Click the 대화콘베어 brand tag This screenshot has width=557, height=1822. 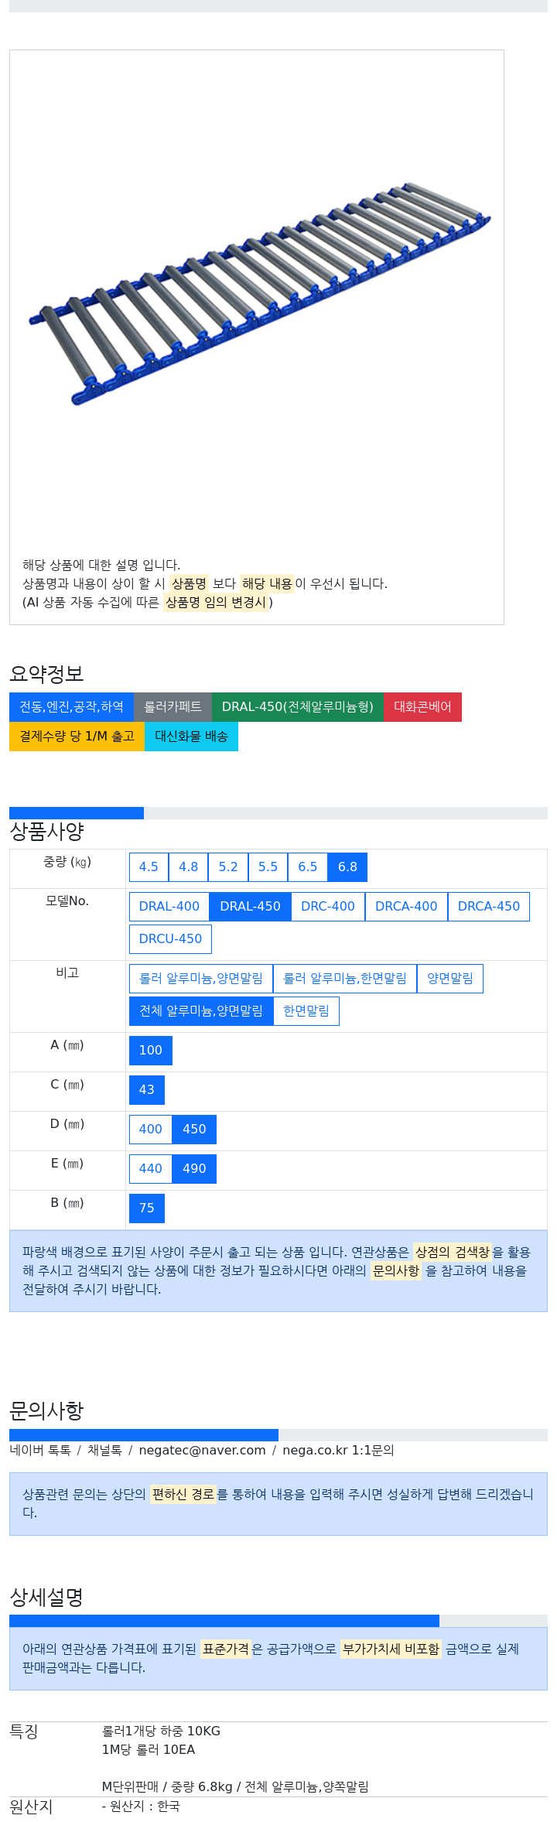click(x=422, y=707)
